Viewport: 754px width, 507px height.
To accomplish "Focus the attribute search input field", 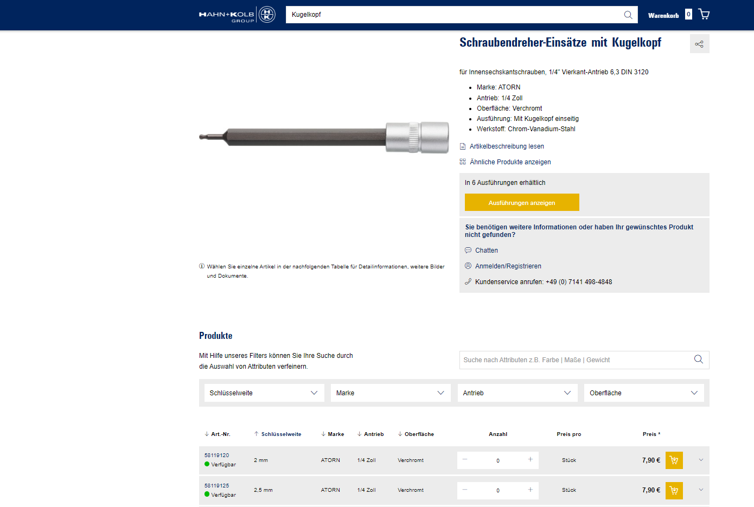I will [x=575, y=360].
